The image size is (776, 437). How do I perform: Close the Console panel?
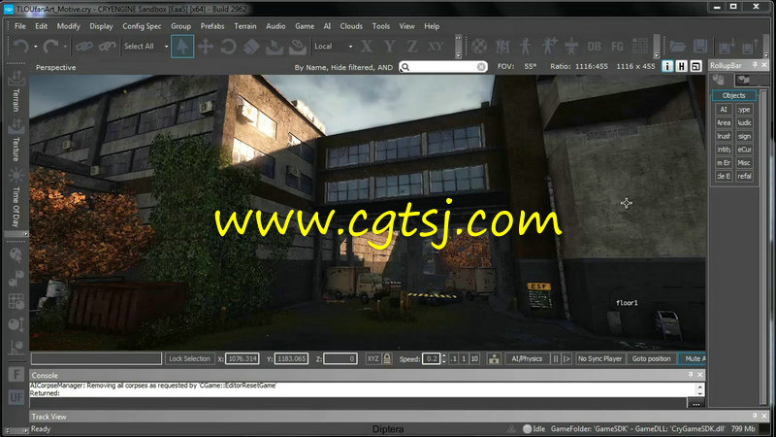pos(700,375)
